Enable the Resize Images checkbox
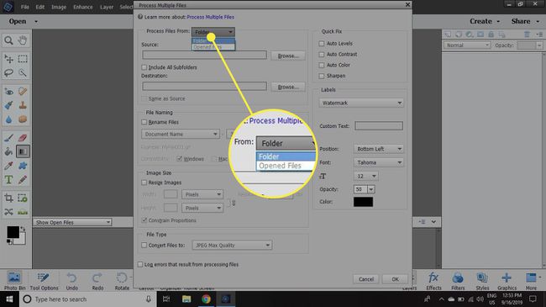The height and width of the screenshot is (307, 546). coord(144,183)
